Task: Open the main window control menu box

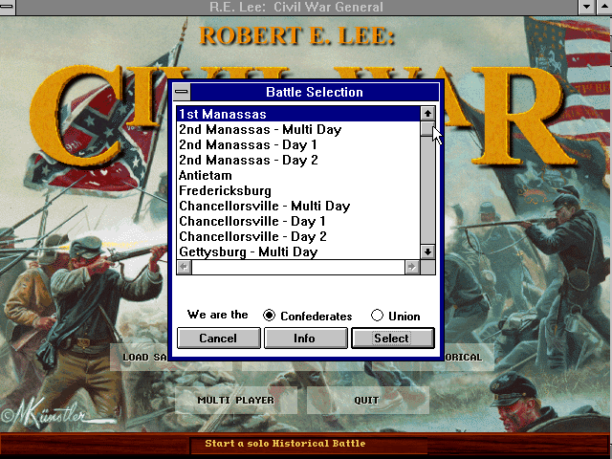Action: [x=7, y=7]
